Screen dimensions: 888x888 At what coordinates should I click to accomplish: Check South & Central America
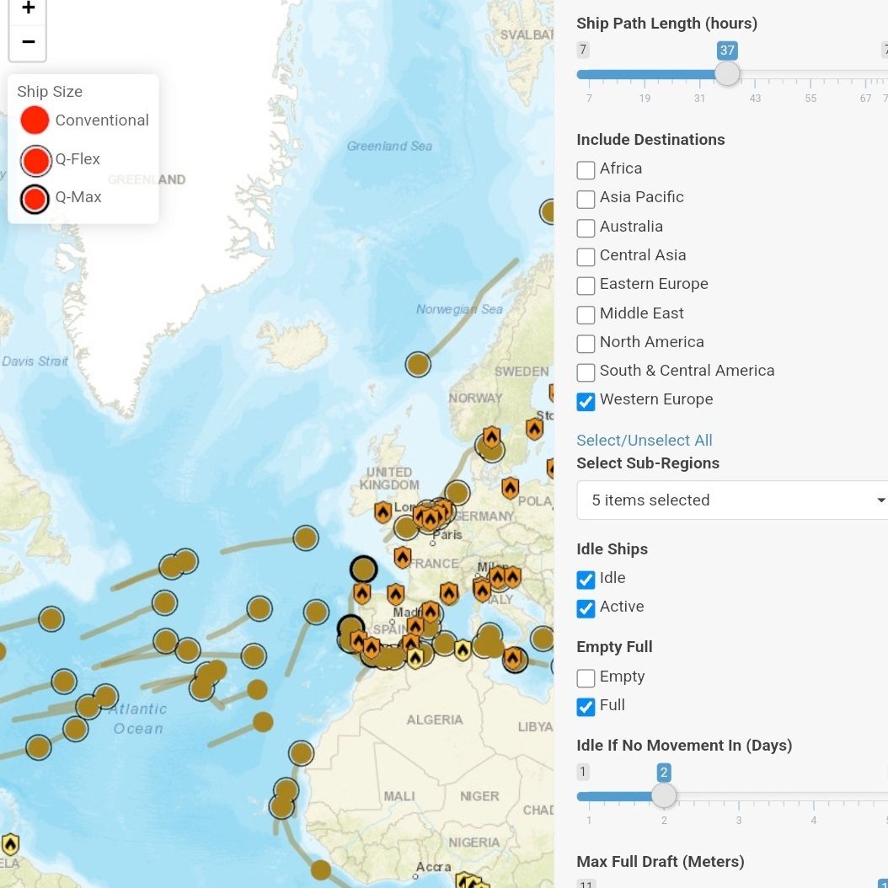[586, 372]
